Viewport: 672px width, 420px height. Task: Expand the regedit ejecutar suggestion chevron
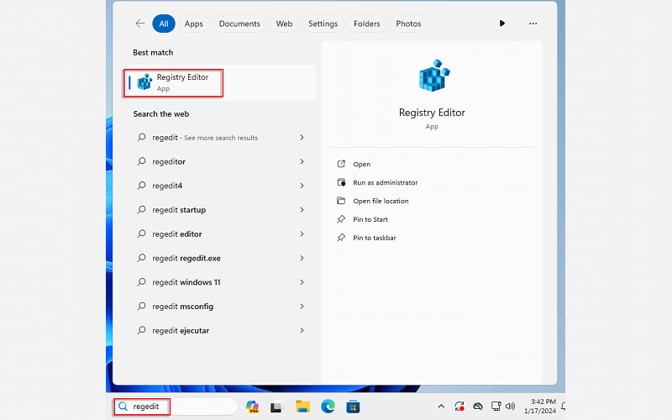(302, 330)
